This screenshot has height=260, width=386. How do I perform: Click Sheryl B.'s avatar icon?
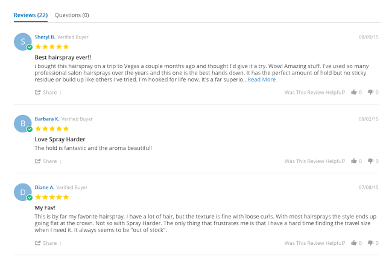(x=23, y=42)
